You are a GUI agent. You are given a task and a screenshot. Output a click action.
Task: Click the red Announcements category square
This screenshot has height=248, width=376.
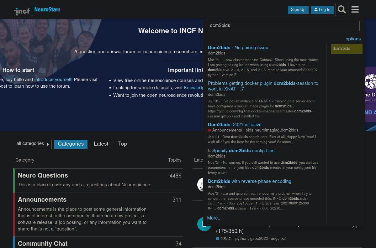[209, 130]
